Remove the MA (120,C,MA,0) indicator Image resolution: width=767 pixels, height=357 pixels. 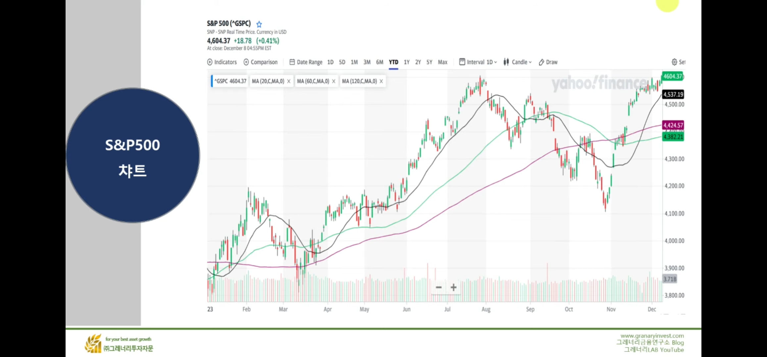381,81
